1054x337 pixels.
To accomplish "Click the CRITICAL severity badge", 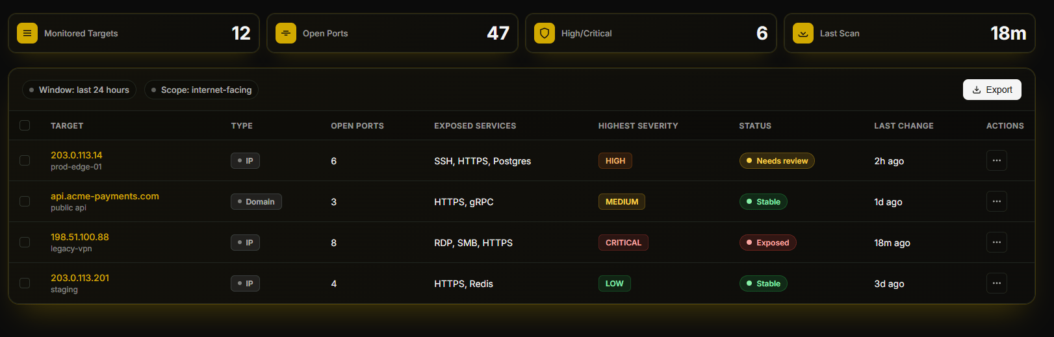I will click(x=623, y=242).
